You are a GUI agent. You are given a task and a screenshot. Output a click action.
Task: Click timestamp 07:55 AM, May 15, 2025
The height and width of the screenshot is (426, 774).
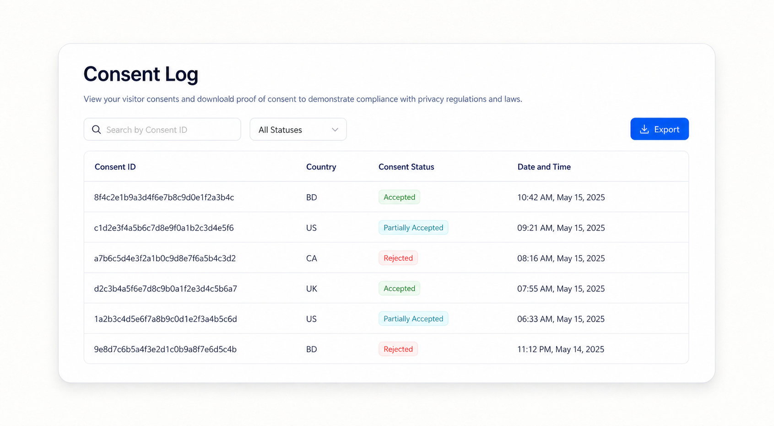[561, 289]
